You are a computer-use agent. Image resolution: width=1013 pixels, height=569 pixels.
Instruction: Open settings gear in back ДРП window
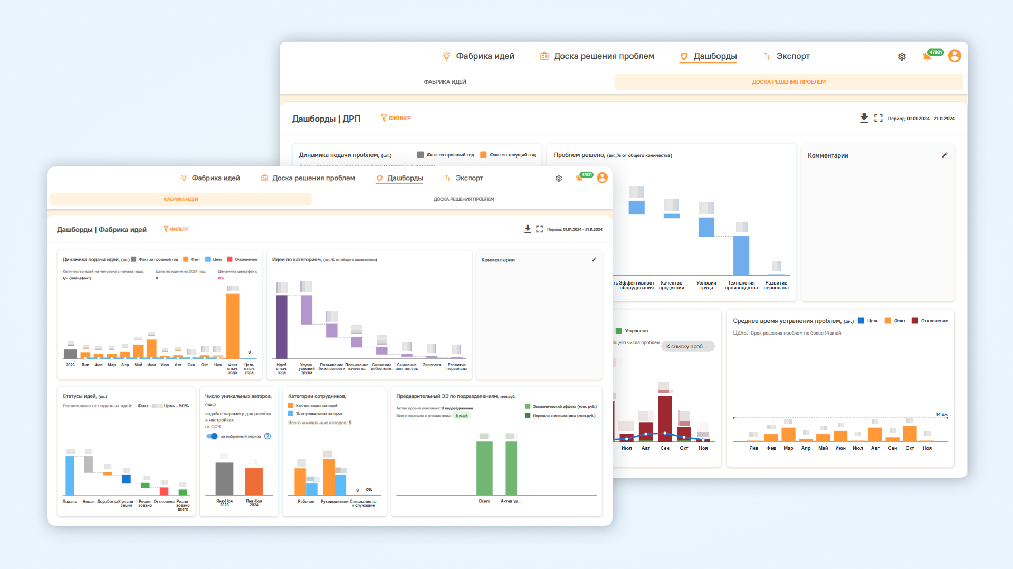902,56
